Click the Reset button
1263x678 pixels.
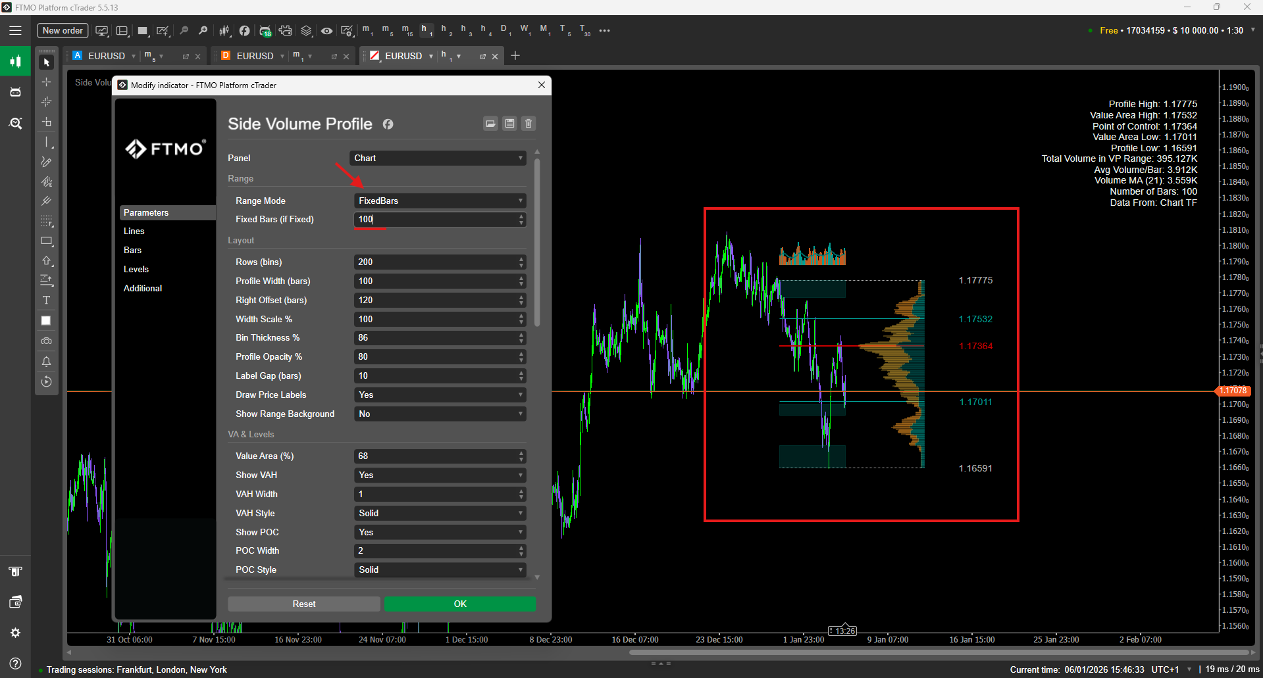(303, 604)
